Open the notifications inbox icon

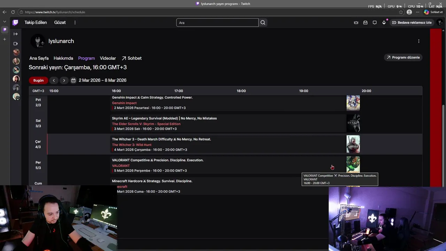[365, 23]
